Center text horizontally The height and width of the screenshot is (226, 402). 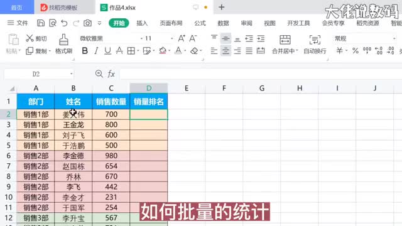tap(225, 51)
